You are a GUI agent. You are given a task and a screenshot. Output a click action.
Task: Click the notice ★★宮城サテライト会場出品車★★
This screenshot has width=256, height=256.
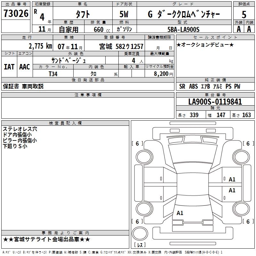coord(46,239)
